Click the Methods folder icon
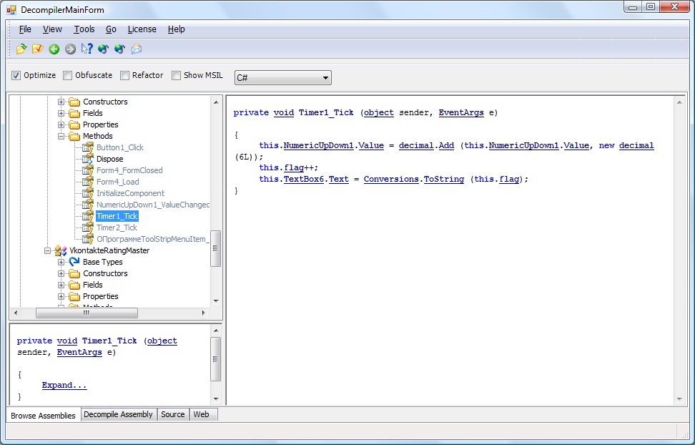 coord(74,136)
